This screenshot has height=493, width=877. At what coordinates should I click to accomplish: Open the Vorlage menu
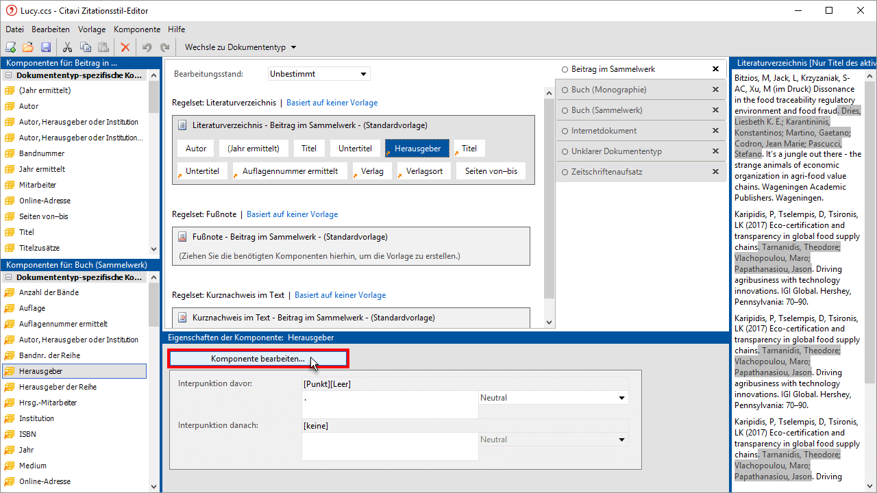pos(92,29)
